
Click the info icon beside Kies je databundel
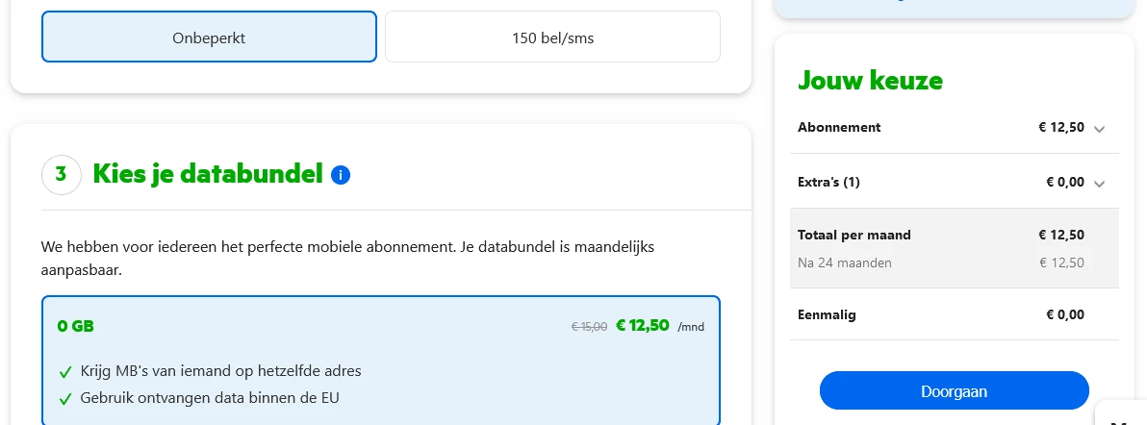pos(341,175)
